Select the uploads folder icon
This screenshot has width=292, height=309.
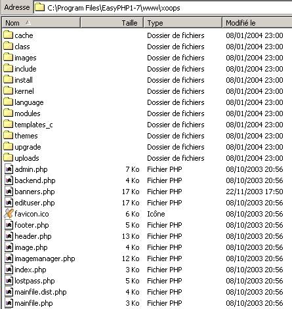(9, 157)
